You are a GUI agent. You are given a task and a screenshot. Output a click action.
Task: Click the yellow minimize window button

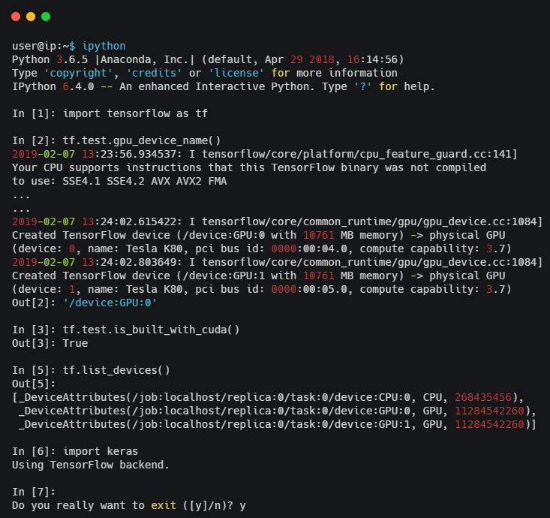tap(31, 16)
